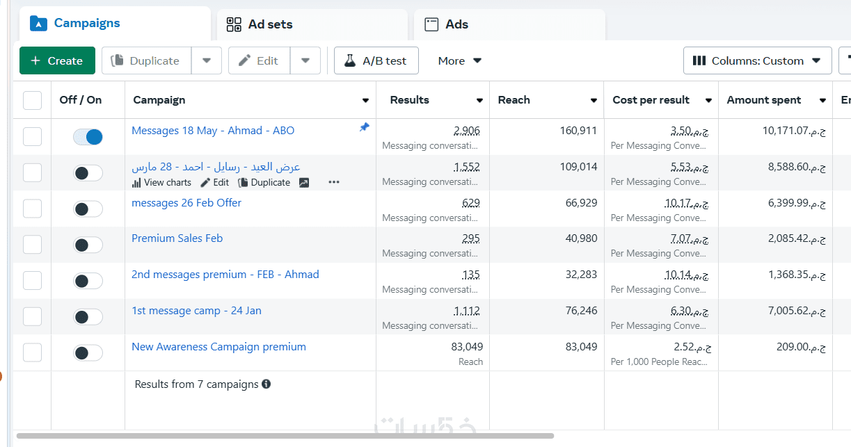
Task: Open View charts for the hovered campaign
Action: pyautogui.click(x=161, y=183)
